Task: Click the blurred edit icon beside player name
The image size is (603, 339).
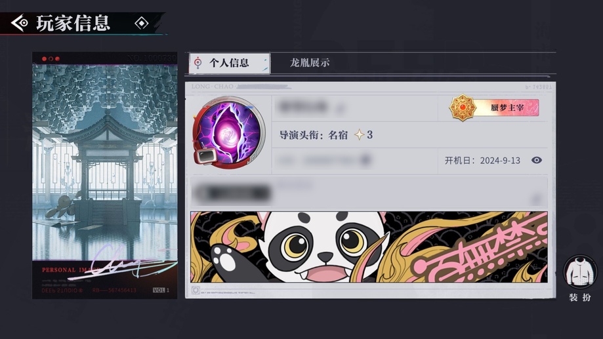Action: [x=340, y=110]
